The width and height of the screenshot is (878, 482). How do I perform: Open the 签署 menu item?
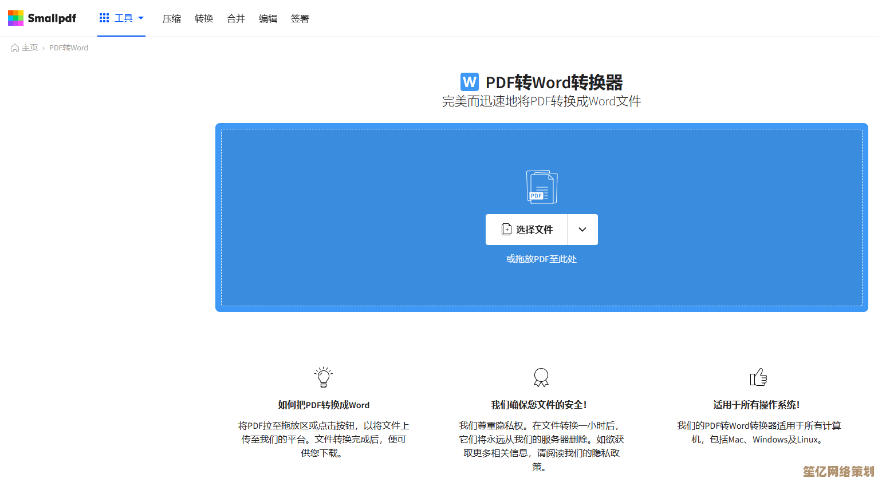[300, 19]
